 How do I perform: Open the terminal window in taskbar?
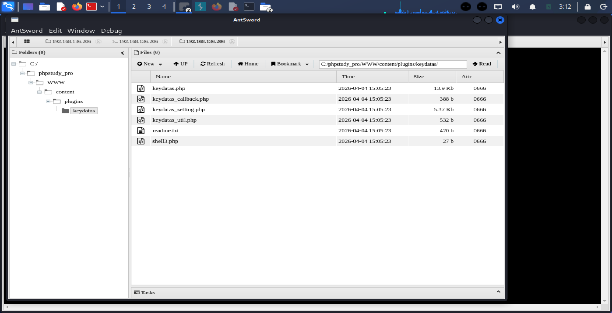249,6
